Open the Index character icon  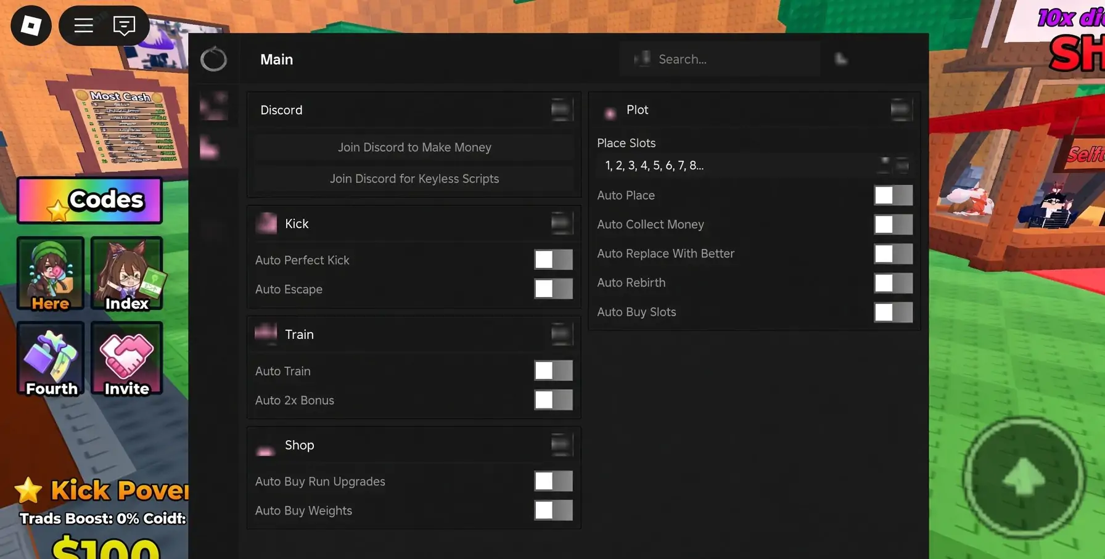[x=126, y=274]
